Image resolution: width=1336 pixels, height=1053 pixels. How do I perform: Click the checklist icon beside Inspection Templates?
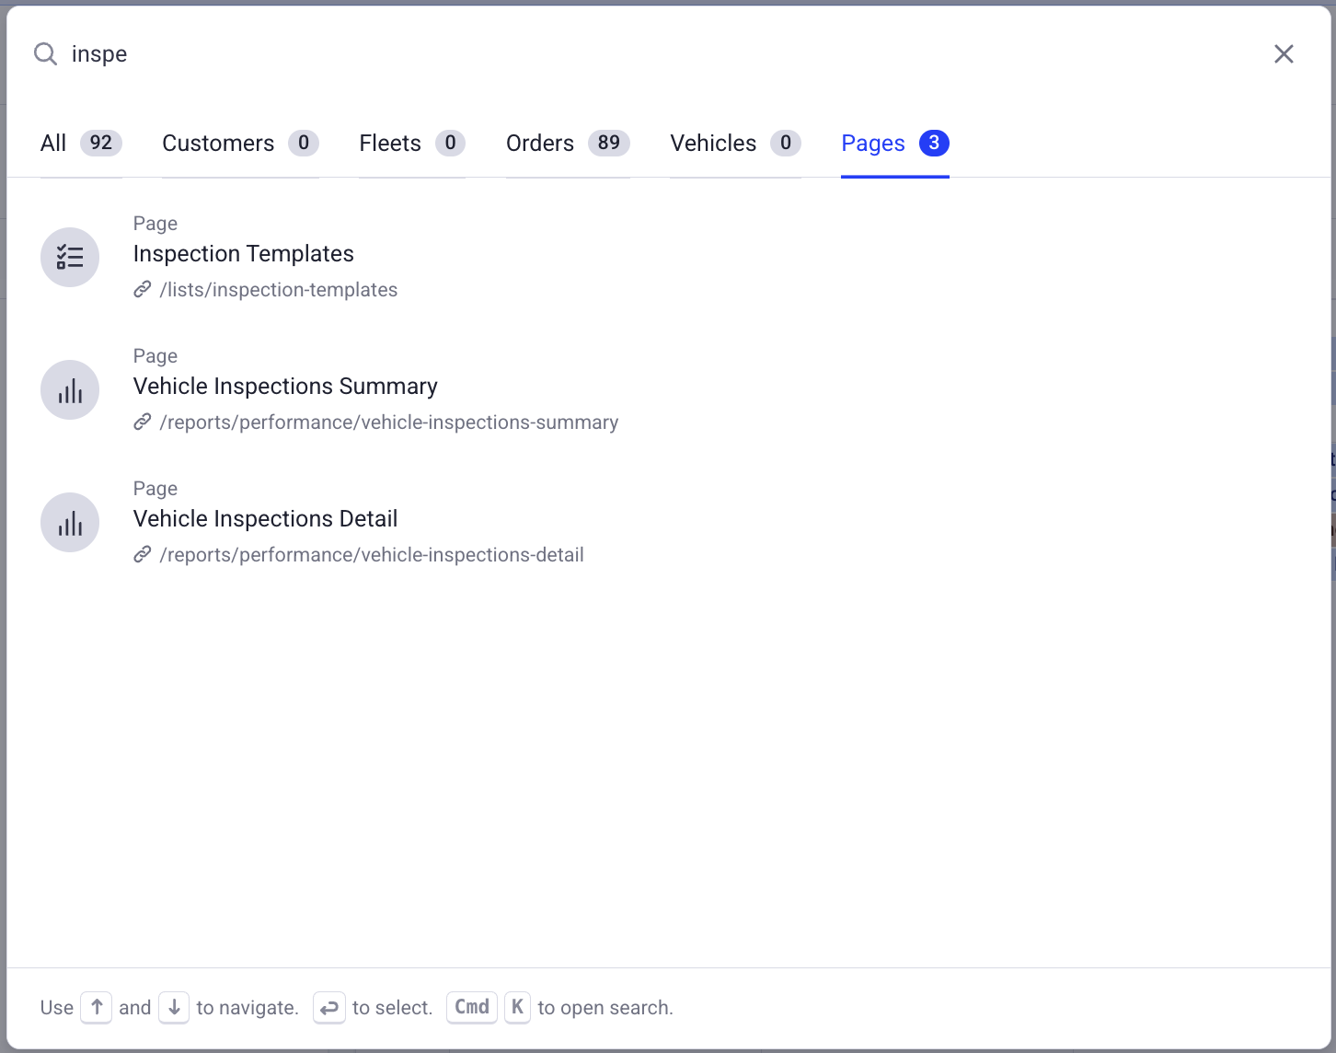[x=70, y=257]
